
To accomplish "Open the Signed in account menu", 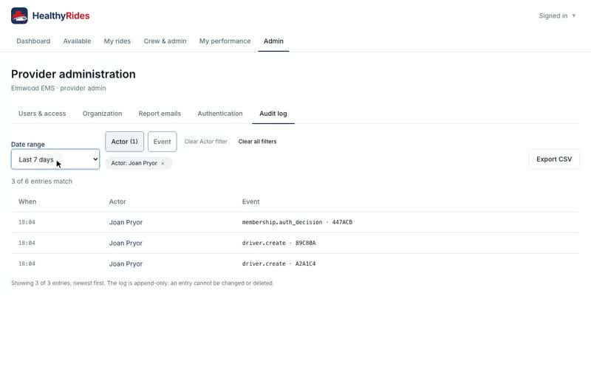I will tap(557, 15).
